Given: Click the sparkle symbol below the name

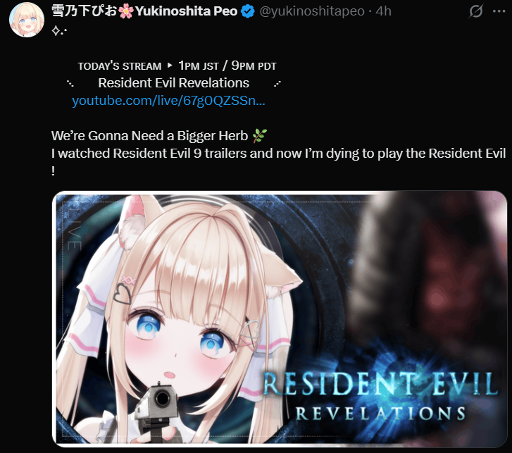Looking at the screenshot, I should coord(58,31).
